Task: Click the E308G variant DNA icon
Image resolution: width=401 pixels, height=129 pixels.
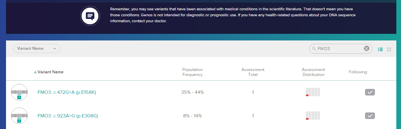Action: (19, 116)
